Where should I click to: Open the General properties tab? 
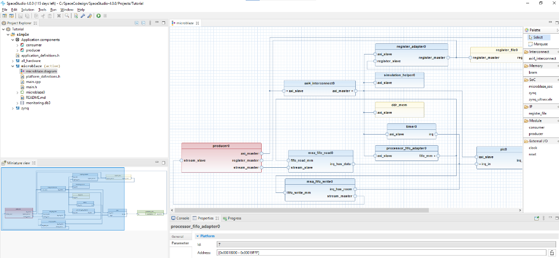[x=178, y=237]
